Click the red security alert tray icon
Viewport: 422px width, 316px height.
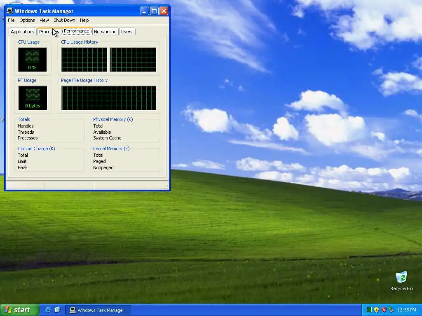tap(384, 310)
